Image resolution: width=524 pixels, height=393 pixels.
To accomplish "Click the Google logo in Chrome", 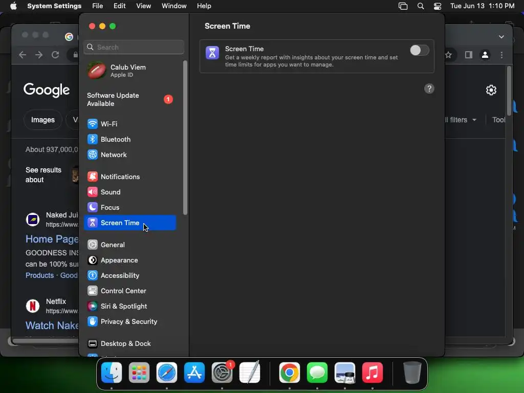I will point(47,90).
